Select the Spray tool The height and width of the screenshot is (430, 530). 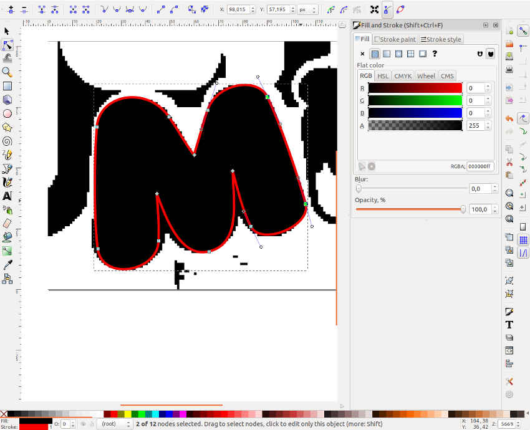pos(7,210)
